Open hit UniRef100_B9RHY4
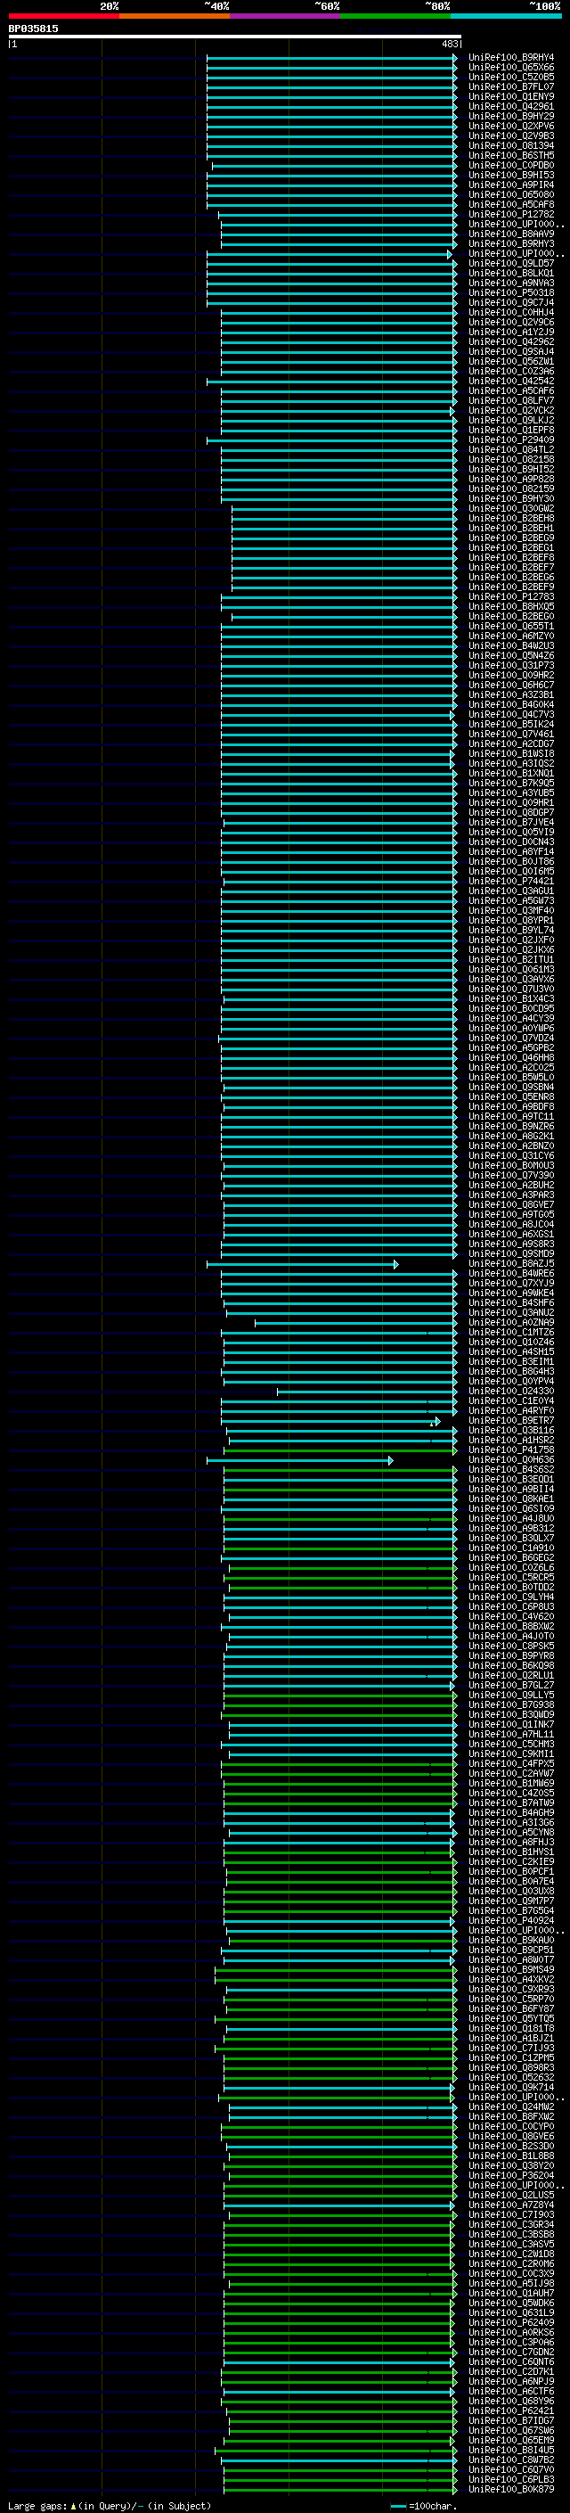The height and width of the screenshot is (2513, 570). coord(511,58)
